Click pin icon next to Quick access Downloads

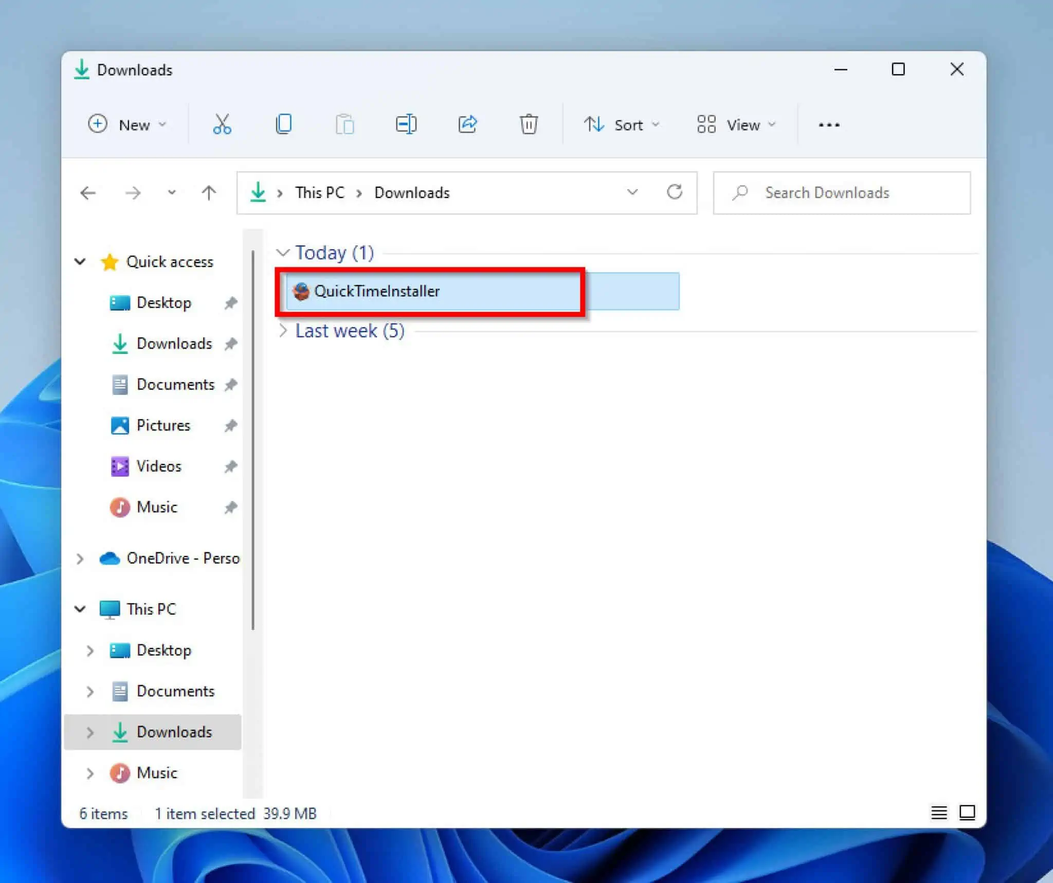pyautogui.click(x=231, y=344)
